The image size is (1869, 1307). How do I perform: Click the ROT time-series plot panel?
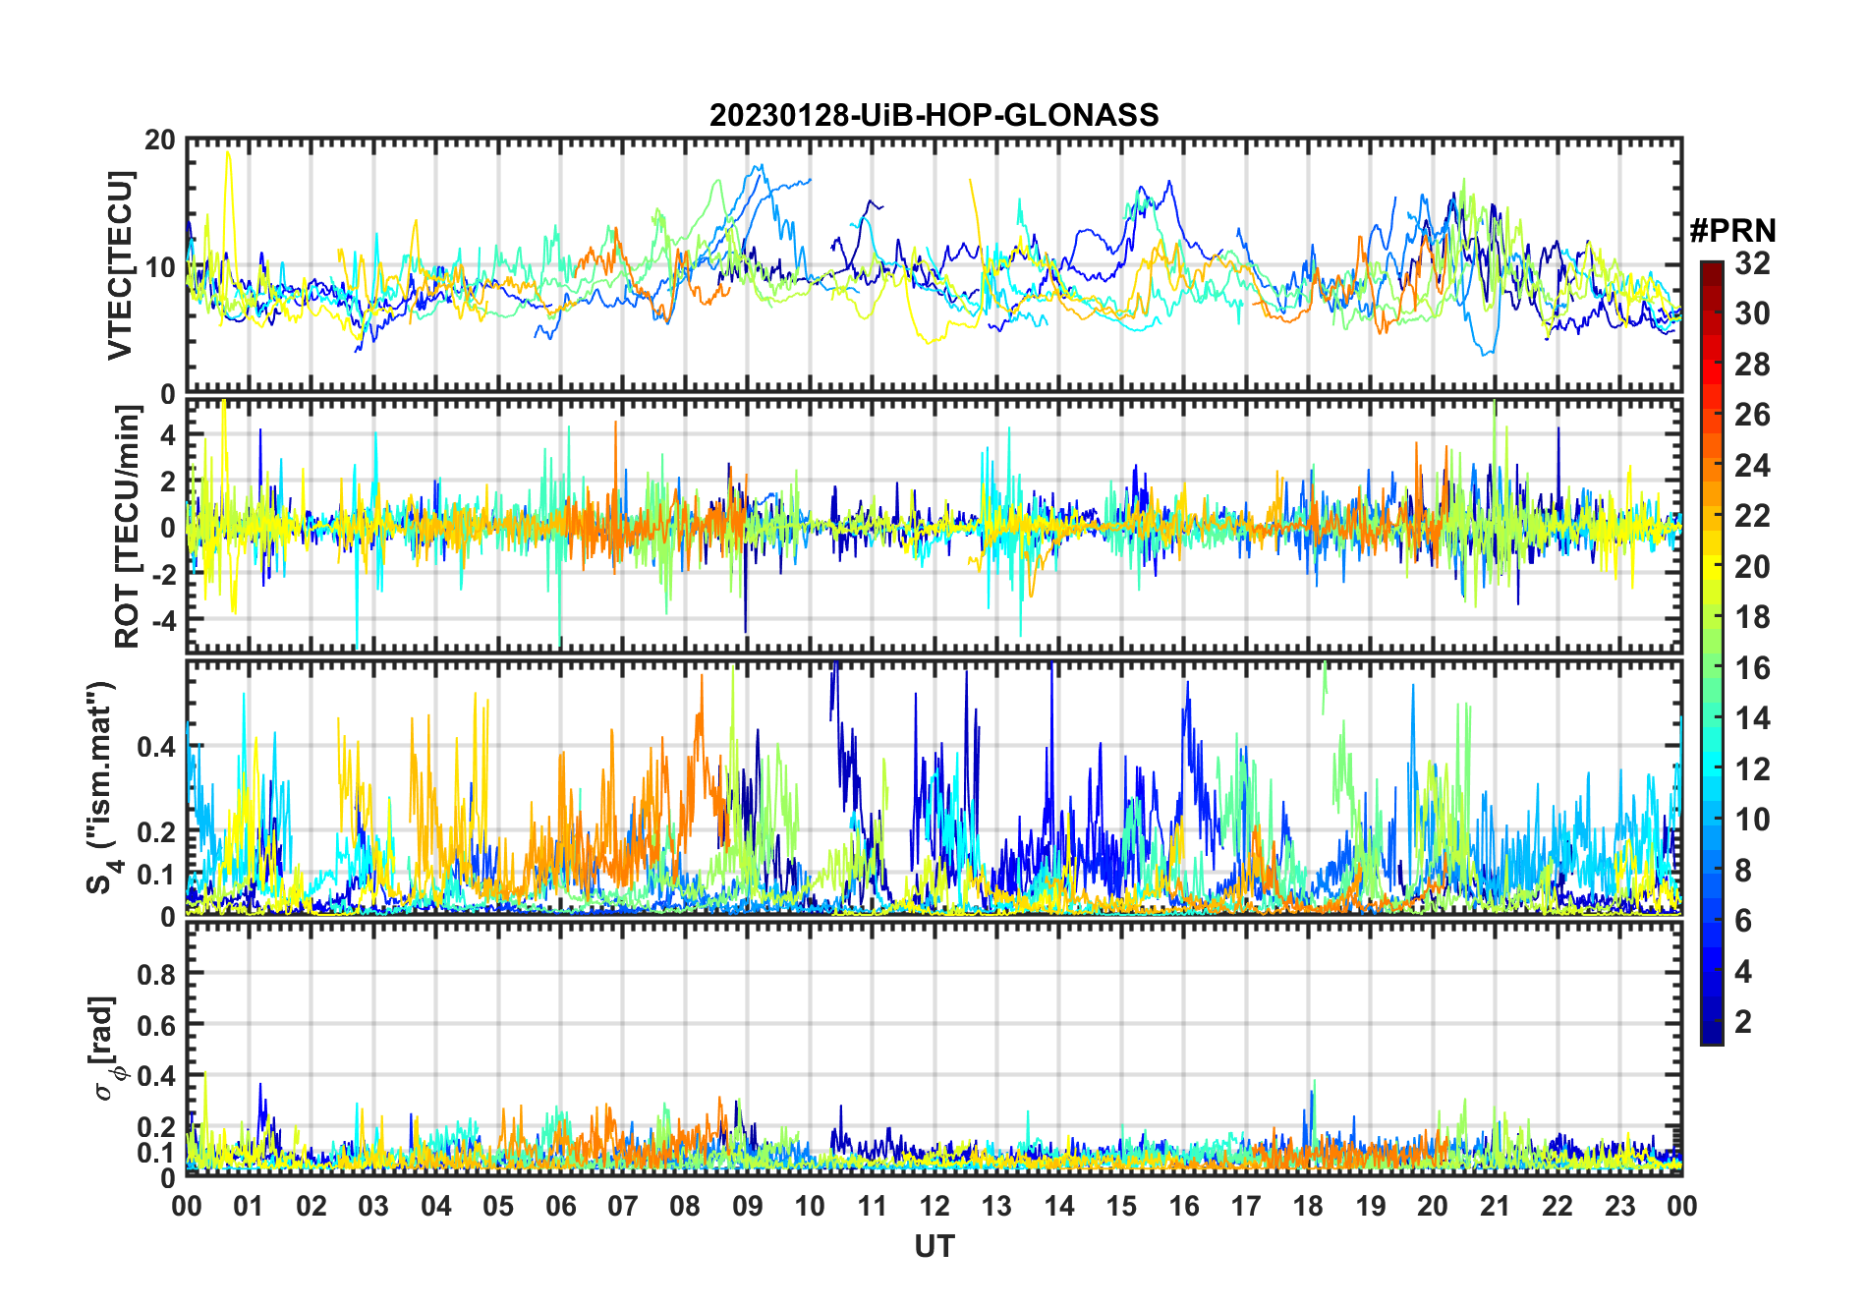[934, 526]
